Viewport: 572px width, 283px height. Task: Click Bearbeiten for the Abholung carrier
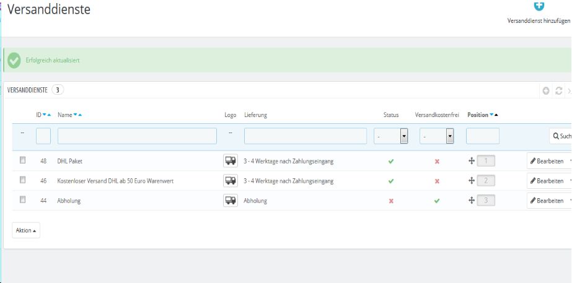click(547, 201)
